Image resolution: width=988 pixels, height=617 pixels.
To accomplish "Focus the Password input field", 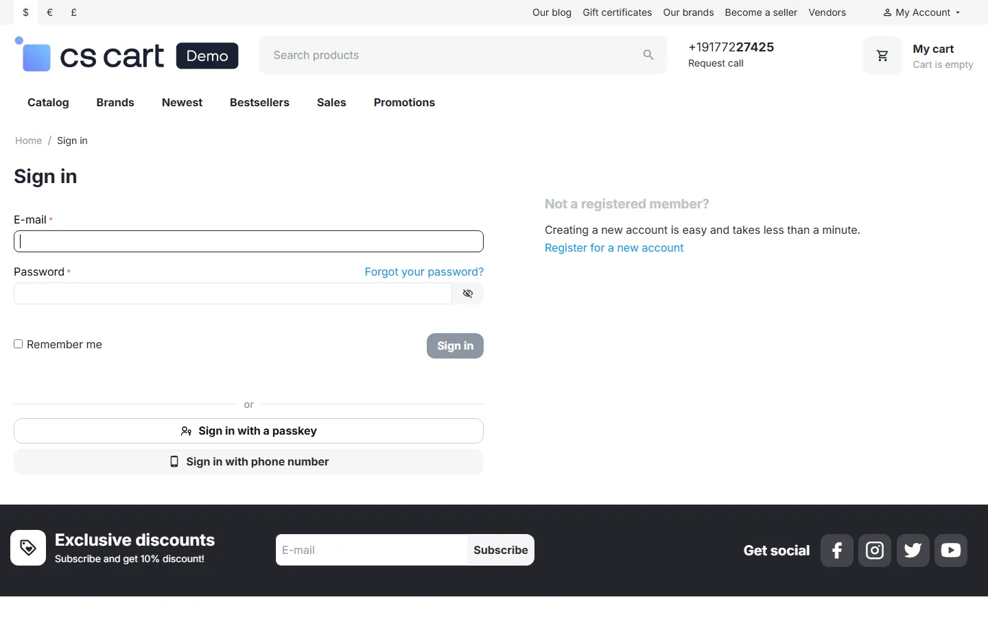I will click(x=233, y=293).
